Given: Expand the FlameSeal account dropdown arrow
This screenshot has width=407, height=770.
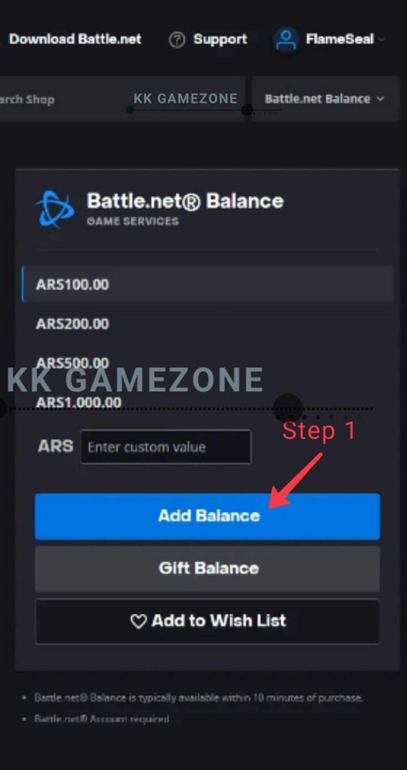Looking at the screenshot, I should (x=381, y=40).
